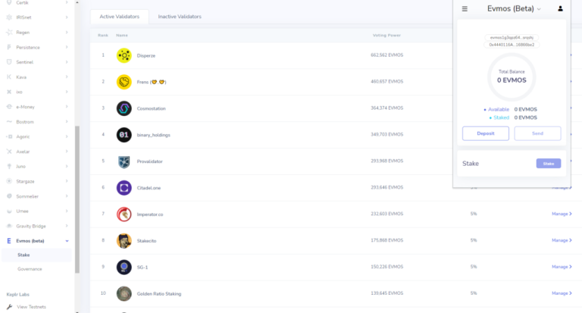Open Manage for SG-1
This screenshot has height=313, width=582.
(x=562, y=267)
